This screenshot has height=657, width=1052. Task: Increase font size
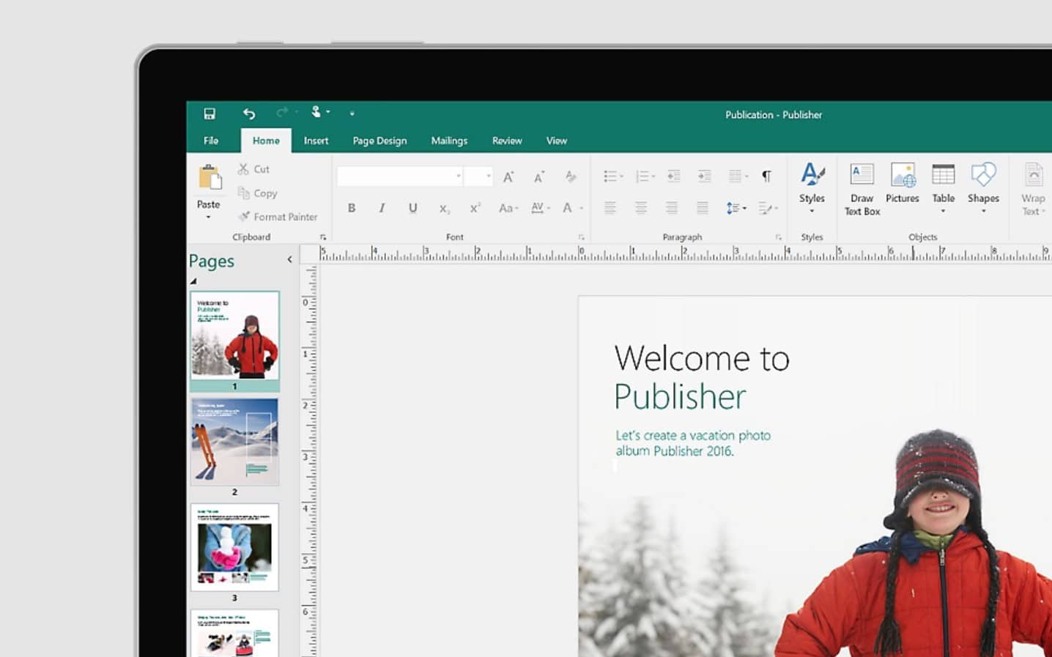point(508,177)
